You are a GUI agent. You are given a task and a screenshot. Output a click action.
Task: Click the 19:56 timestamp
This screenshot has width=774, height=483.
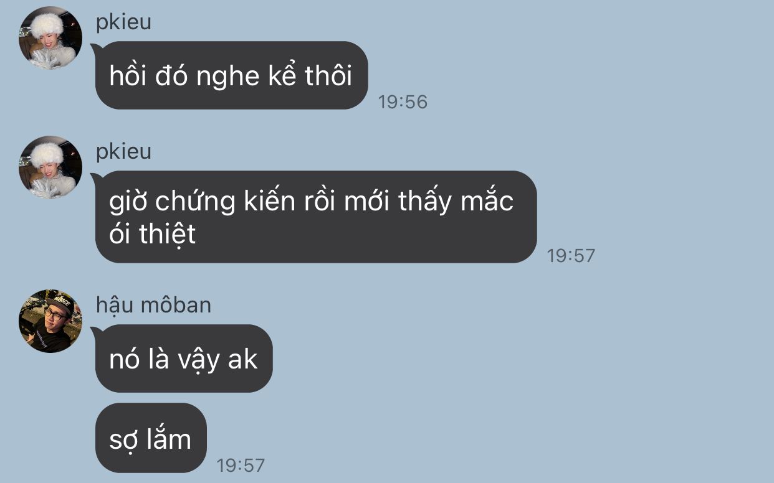click(x=403, y=101)
